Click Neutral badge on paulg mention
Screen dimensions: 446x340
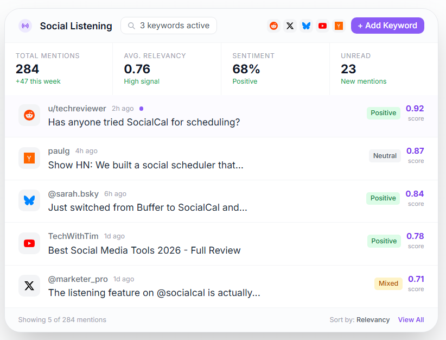385,156
